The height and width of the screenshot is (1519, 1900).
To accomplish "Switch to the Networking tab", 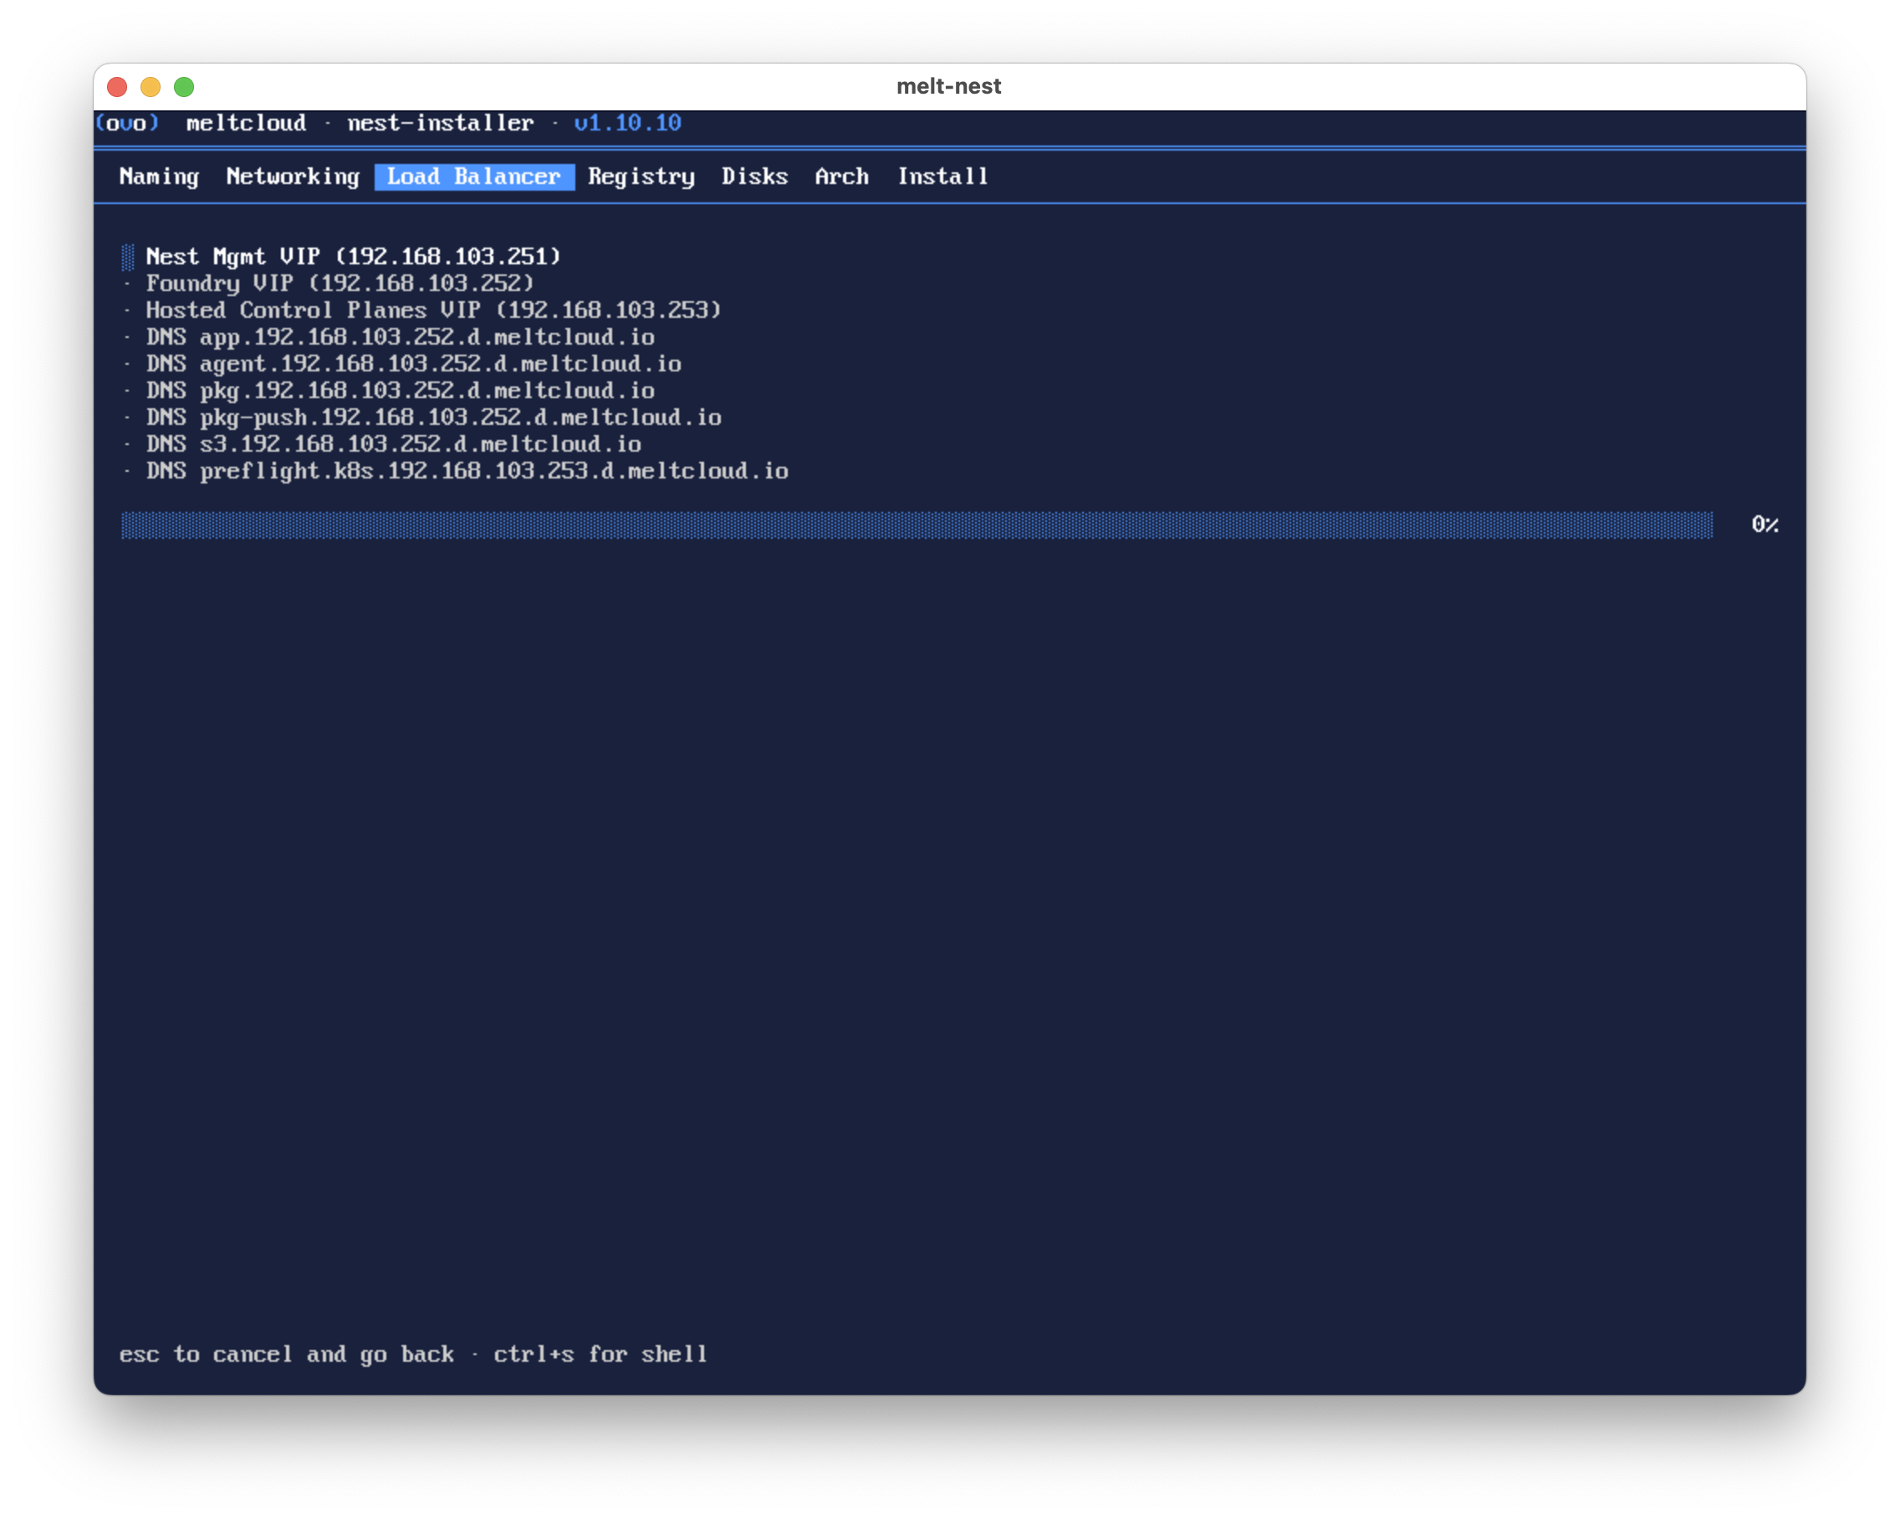I will (x=293, y=177).
